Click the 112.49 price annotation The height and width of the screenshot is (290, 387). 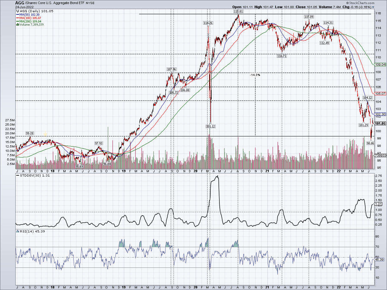click(x=325, y=43)
